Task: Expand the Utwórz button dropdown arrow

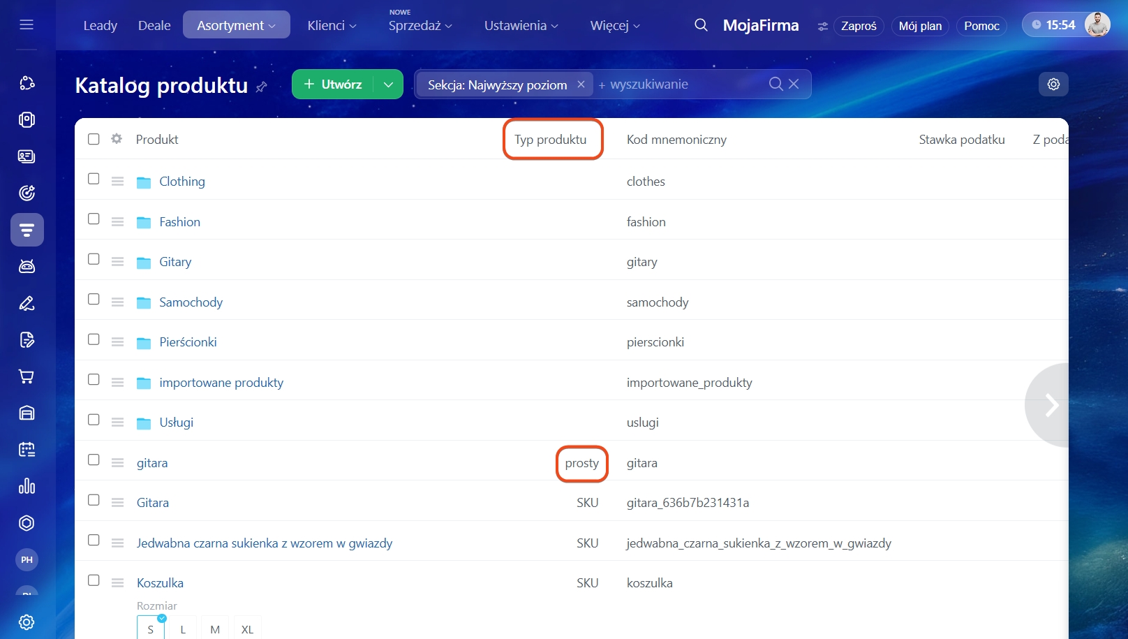Action: (388, 85)
